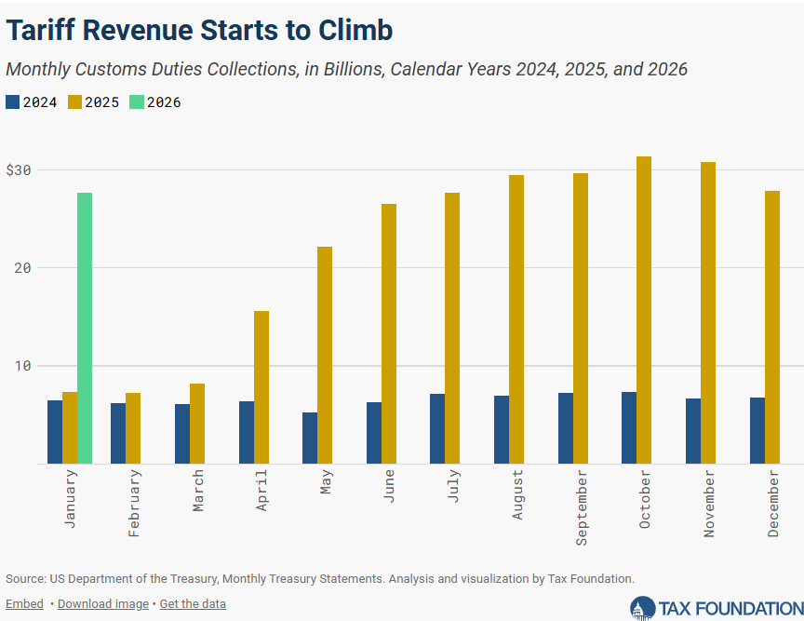Viewport: 804px width, 621px height.
Task: Click the 2025 gold legend swatch
Action: [74, 102]
